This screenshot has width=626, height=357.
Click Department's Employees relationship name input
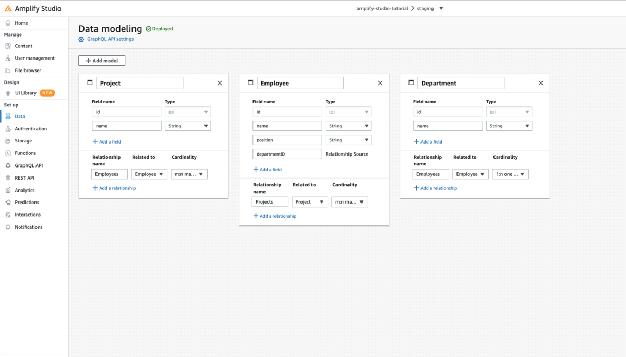431,174
